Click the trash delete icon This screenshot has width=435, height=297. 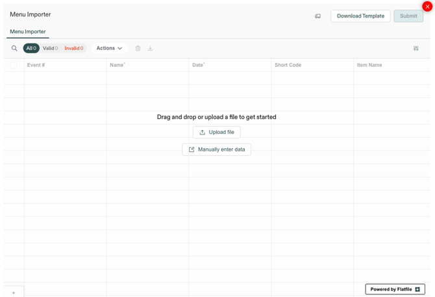[138, 48]
